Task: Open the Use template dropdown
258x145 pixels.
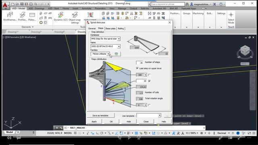Action: click(x=160, y=116)
